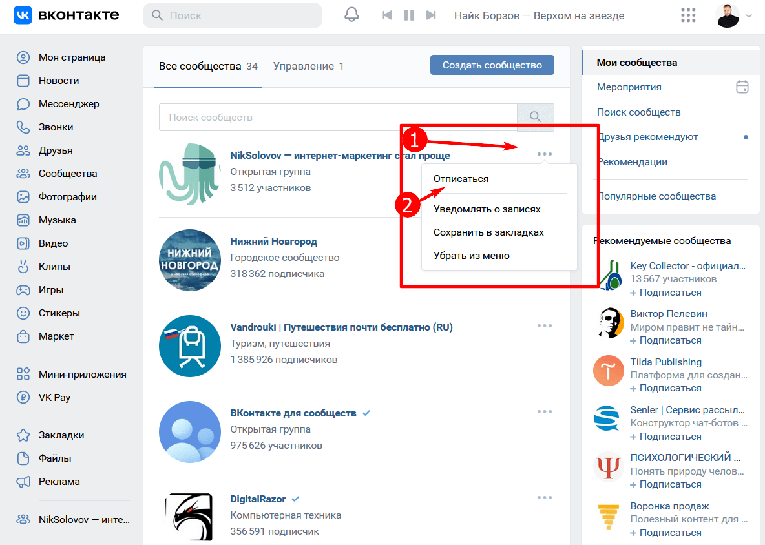765x545 pixels.
Task: Open Поиск сообществ in right menu
Action: [x=638, y=112]
